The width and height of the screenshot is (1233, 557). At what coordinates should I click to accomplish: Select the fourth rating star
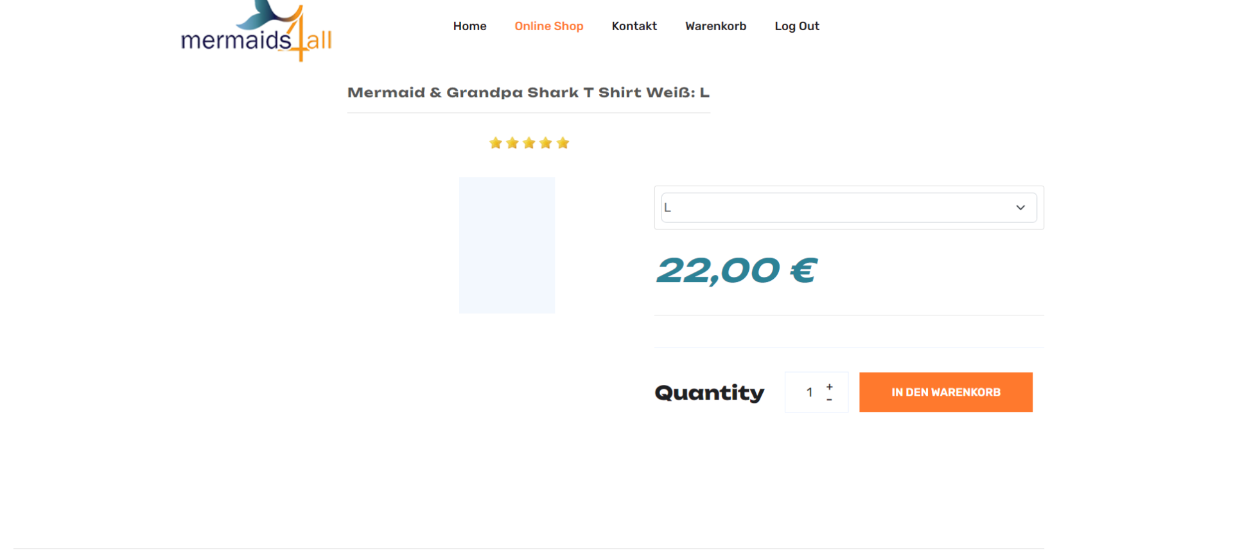[545, 143]
